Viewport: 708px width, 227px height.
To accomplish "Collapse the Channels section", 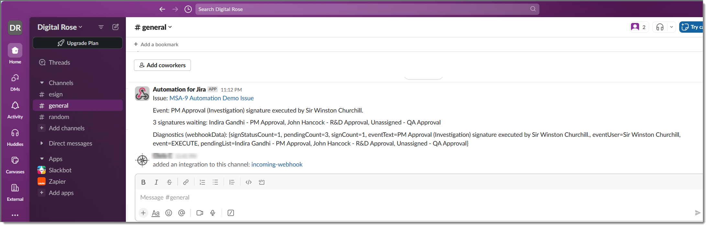I will pos(42,83).
